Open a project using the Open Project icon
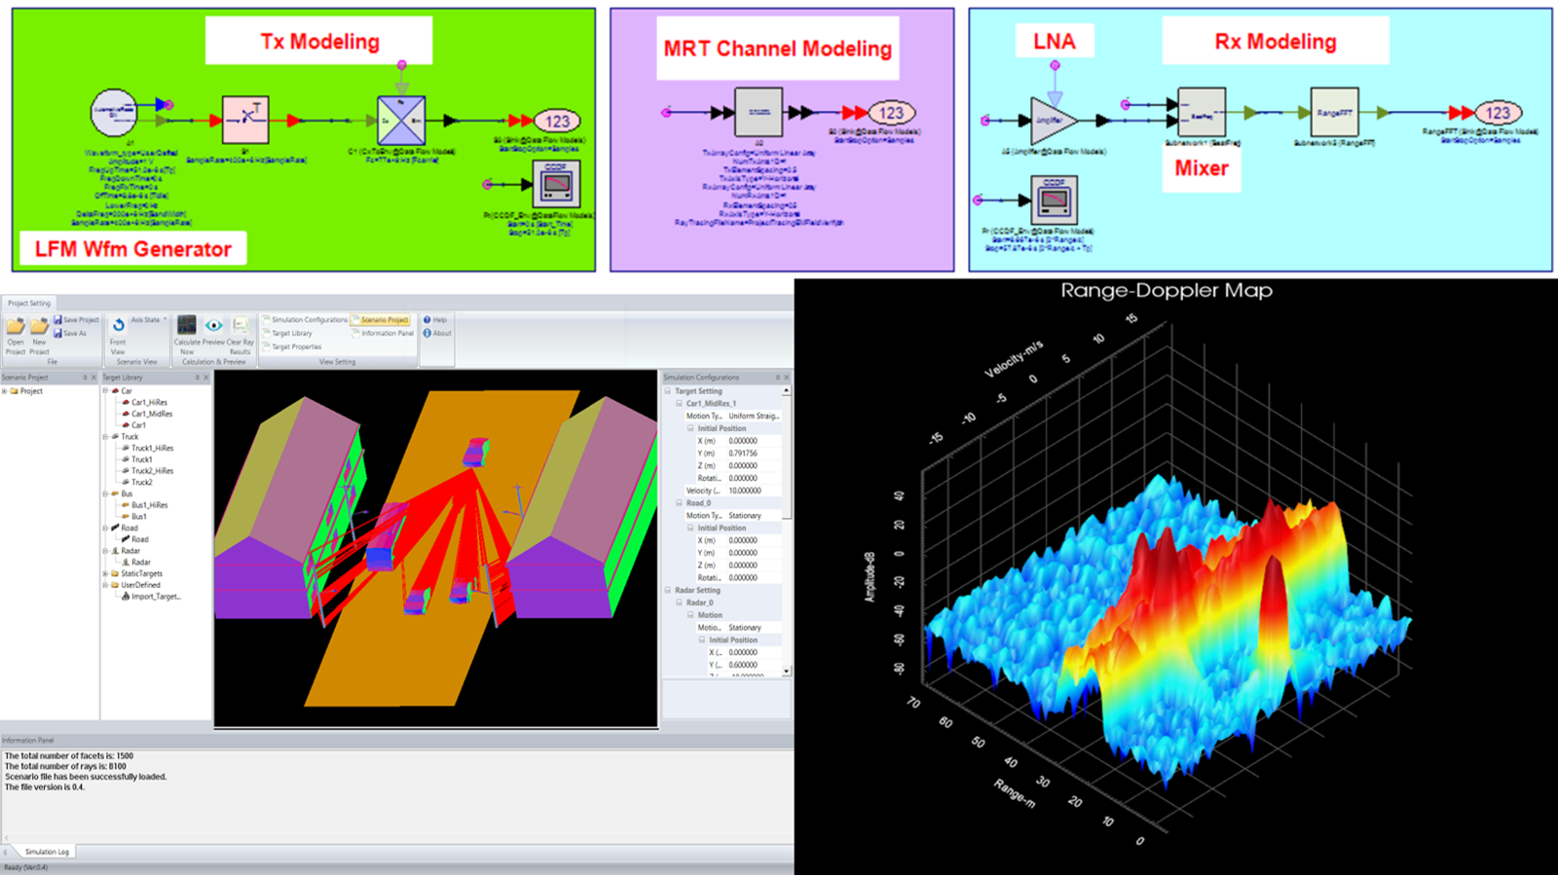 tap(15, 324)
